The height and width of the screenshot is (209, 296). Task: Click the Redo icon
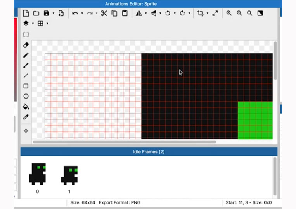(90, 14)
